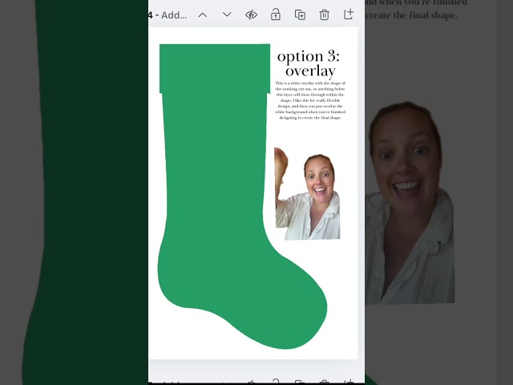The width and height of the screenshot is (513, 385).
Task: Select the 'option 3: overlay' heading text
Action: click(308, 63)
